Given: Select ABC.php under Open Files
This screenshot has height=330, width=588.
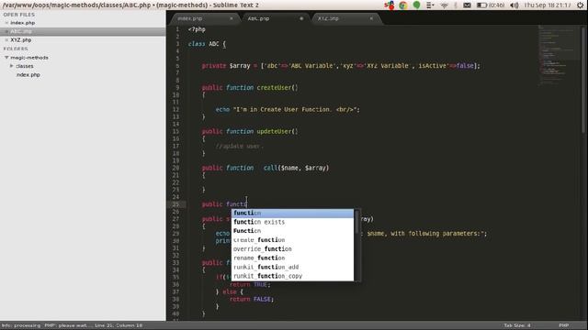Looking at the screenshot, I should coord(21,31).
